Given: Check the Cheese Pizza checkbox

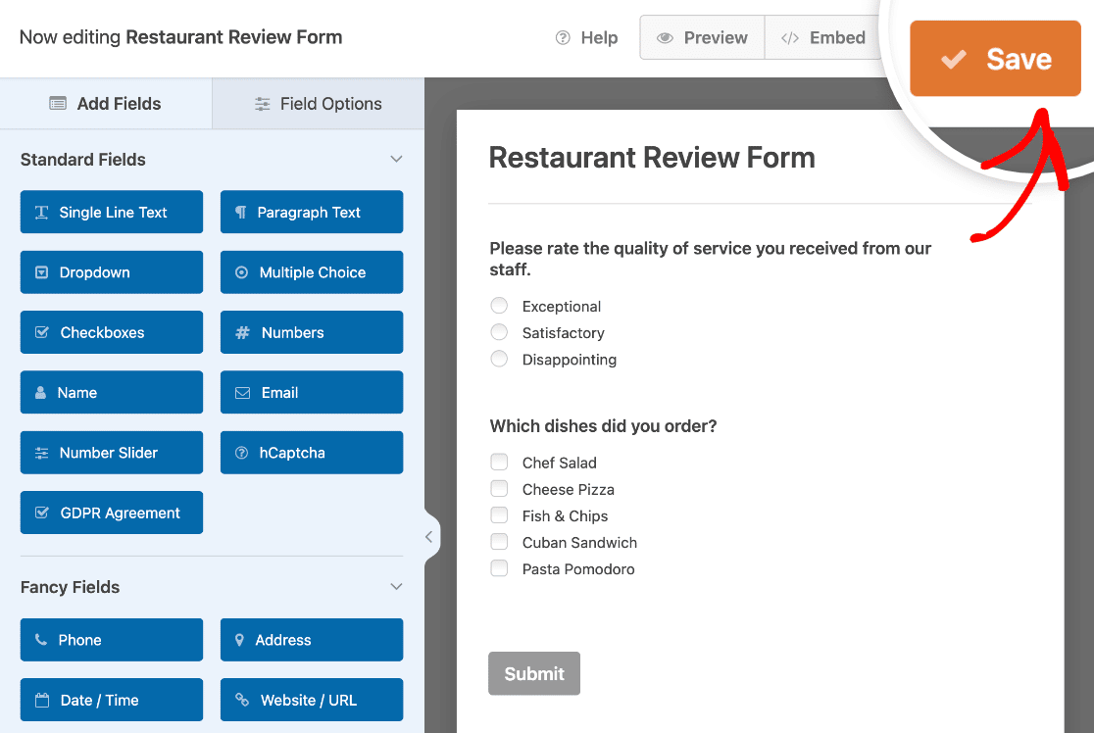Looking at the screenshot, I should coord(499,488).
